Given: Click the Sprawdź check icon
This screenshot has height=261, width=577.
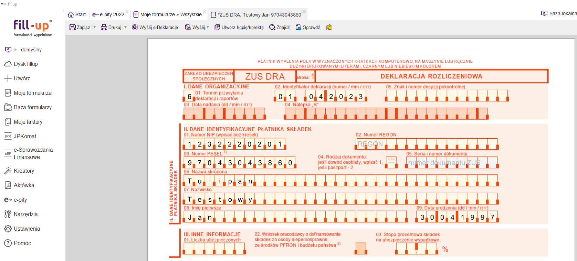Looking at the screenshot, I should click(x=298, y=27).
